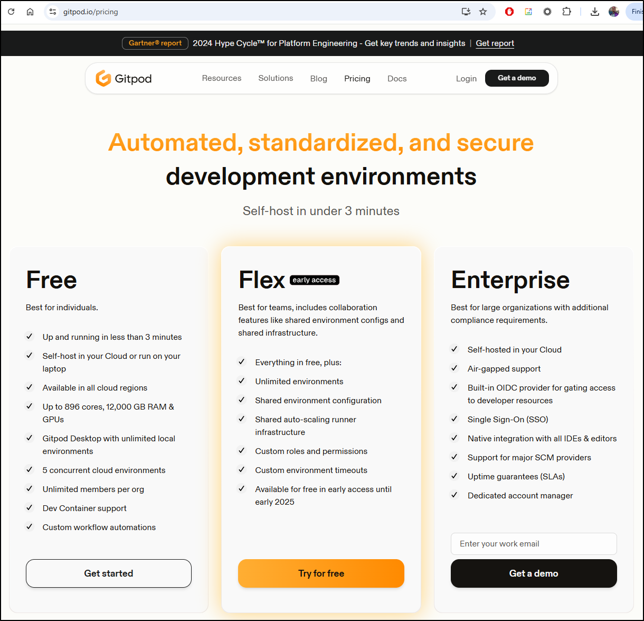Click 'Self-hosted in your Cloud' feature
Image resolution: width=644 pixels, height=621 pixels.
[515, 350]
